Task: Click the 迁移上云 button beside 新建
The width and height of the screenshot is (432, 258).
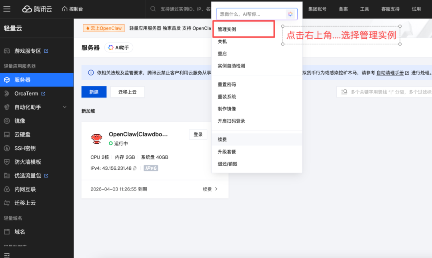Action: 127,92
